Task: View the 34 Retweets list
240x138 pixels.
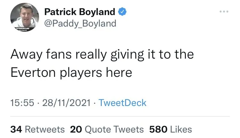Action: [37, 129]
